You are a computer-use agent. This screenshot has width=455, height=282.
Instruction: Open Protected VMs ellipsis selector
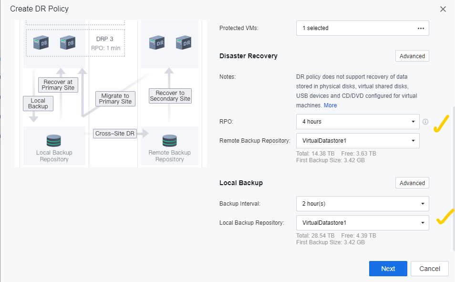[x=421, y=28]
